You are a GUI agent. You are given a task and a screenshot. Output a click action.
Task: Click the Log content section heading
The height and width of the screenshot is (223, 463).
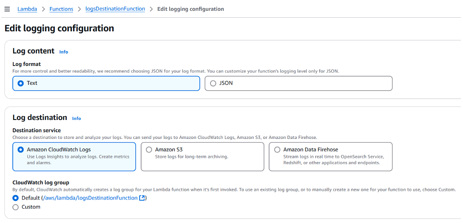[x=33, y=51]
